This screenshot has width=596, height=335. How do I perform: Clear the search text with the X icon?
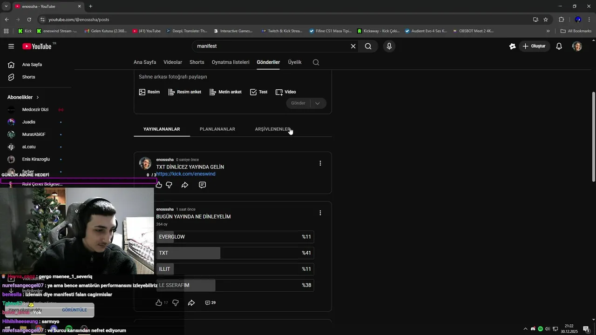(353, 46)
